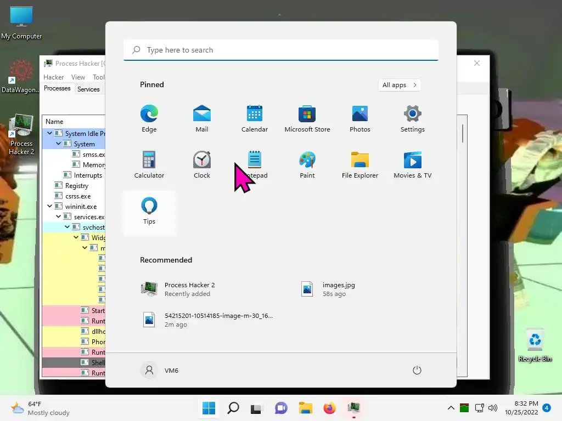Launch Paint

tap(307, 164)
